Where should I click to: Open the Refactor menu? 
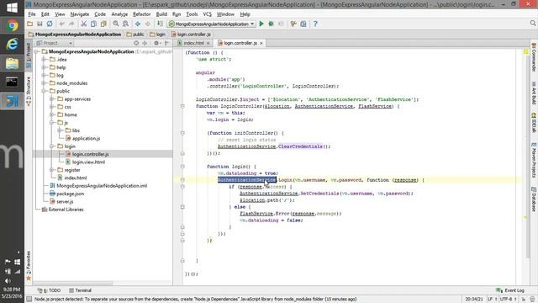(x=142, y=14)
